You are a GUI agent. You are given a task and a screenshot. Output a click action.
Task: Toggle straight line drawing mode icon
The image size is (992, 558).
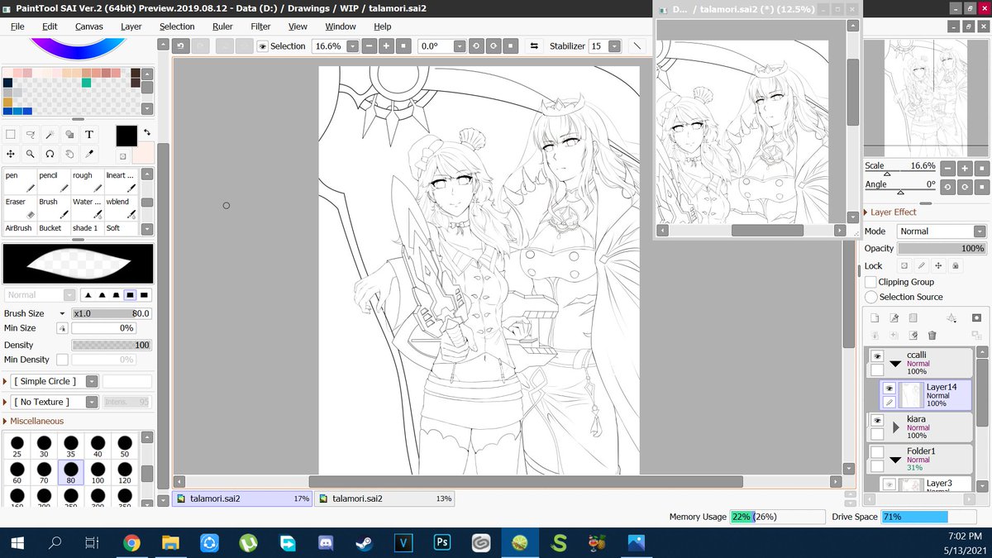pos(638,46)
